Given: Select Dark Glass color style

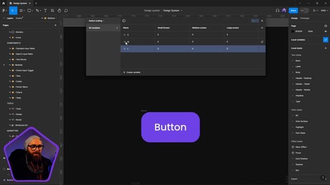Looking at the screenshot, I should coord(300,133).
